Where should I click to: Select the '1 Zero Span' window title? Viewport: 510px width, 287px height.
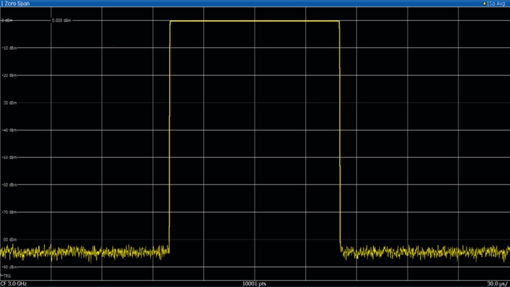coord(15,3)
